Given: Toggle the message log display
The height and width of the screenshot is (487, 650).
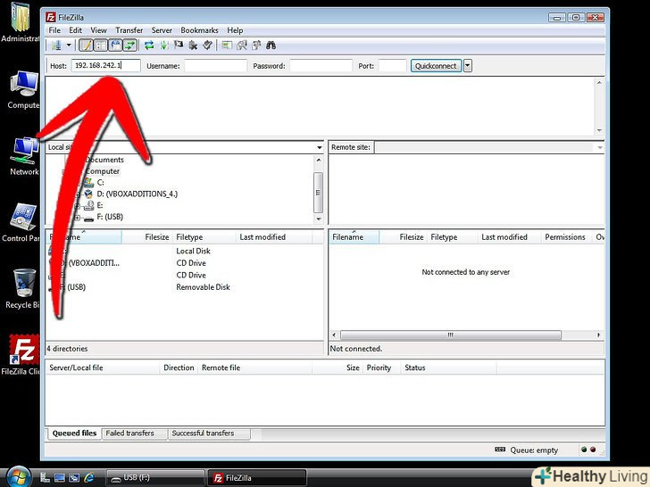Looking at the screenshot, I should tap(87, 45).
